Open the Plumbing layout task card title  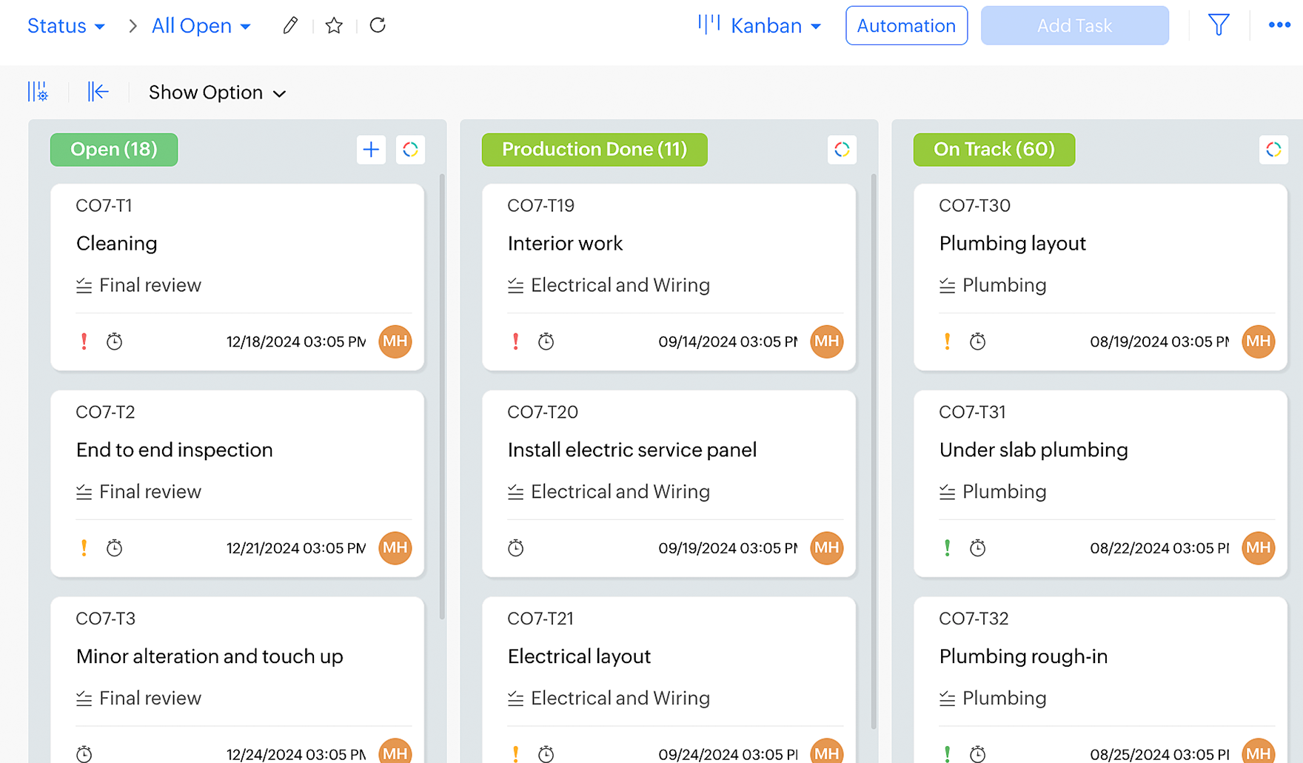(x=1012, y=244)
